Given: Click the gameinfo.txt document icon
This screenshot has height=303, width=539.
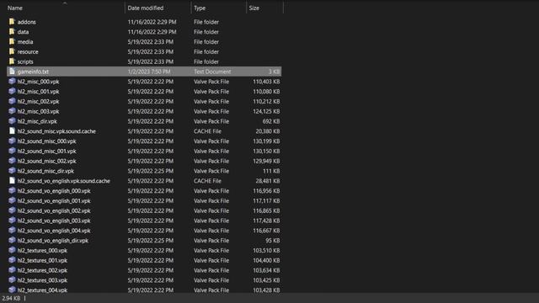Looking at the screenshot, I should pyautogui.click(x=12, y=72).
